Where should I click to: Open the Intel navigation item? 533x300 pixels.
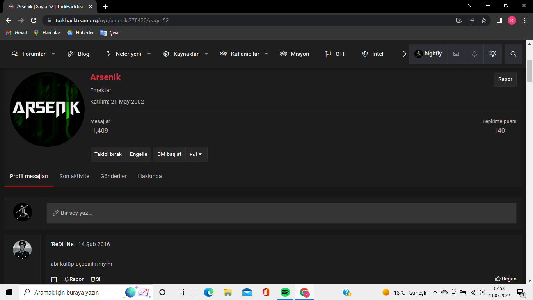pos(373,54)
